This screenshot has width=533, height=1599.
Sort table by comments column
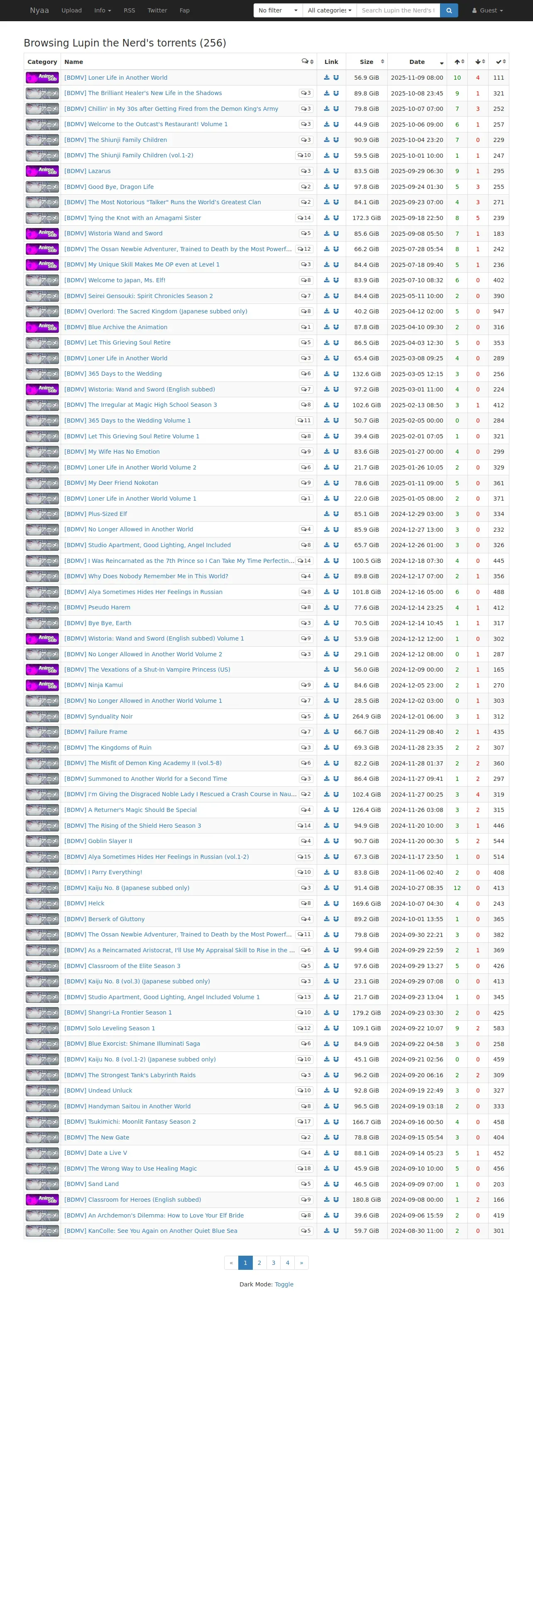coord(307,61)
